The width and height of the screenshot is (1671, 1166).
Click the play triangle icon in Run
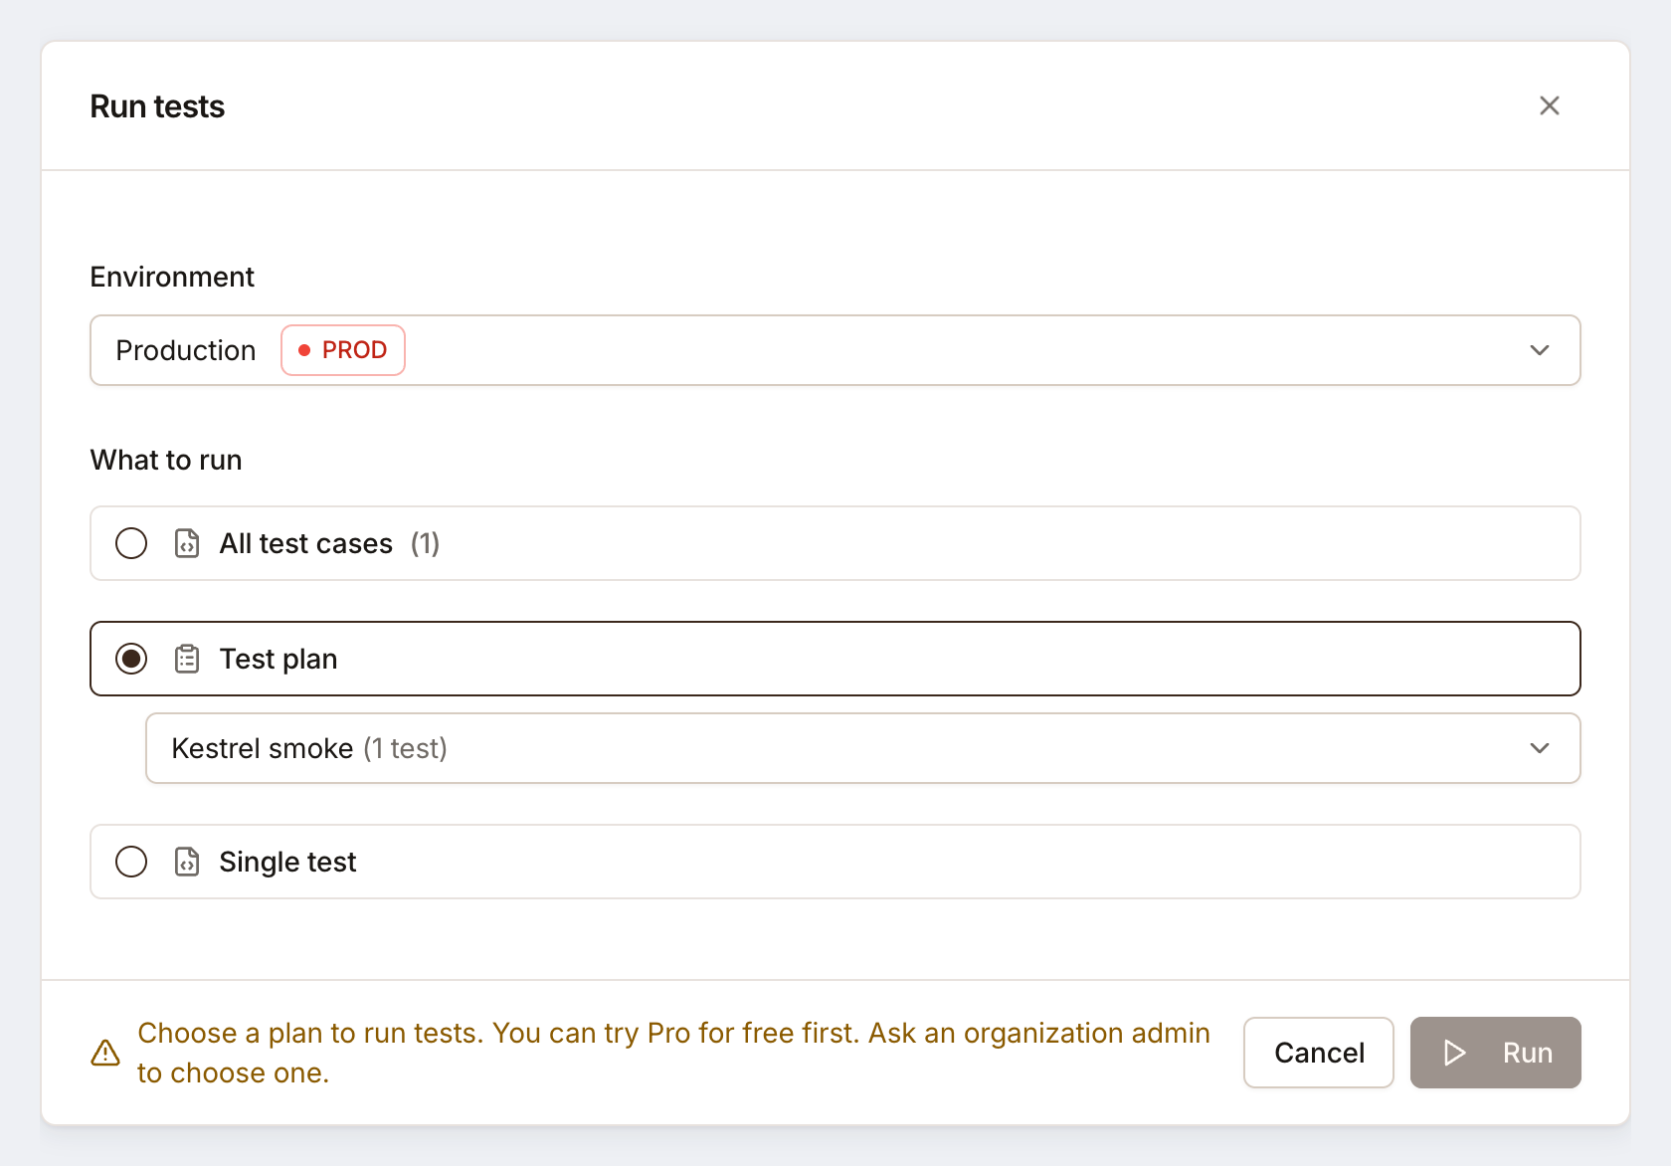1455,1053
